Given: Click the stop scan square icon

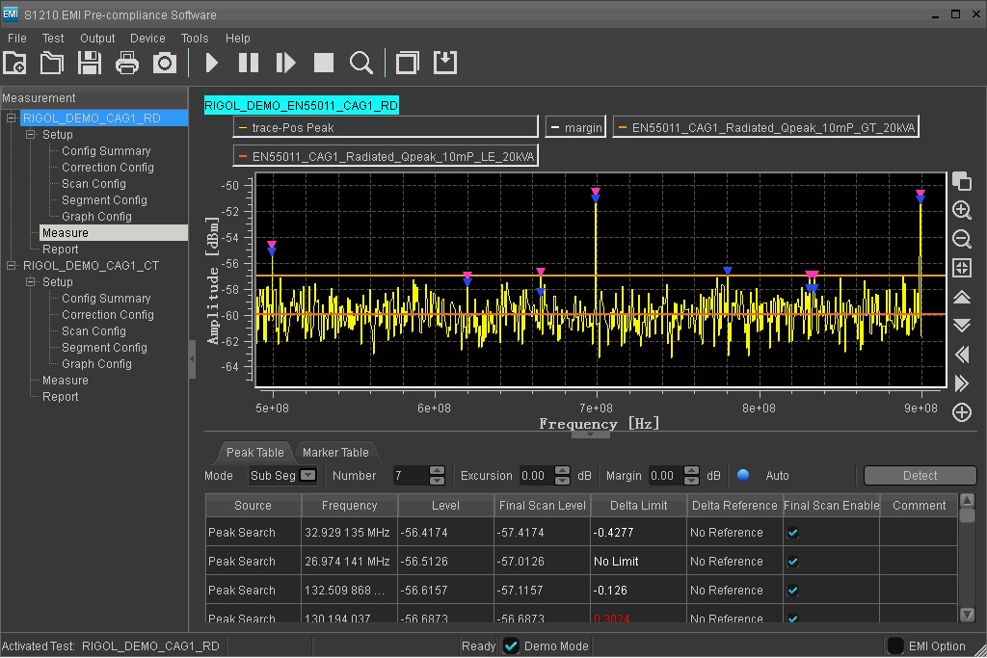Looking at the screenshot, I should point(324,64).
